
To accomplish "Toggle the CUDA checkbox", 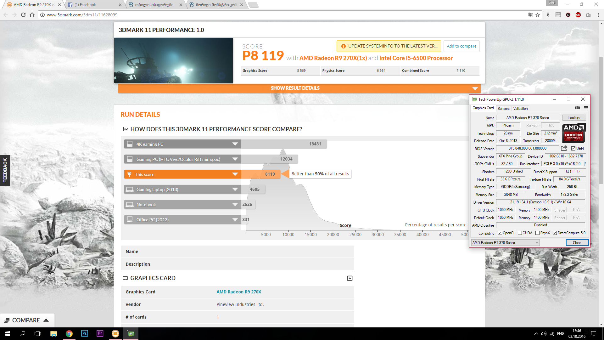I will pos(520,233).
